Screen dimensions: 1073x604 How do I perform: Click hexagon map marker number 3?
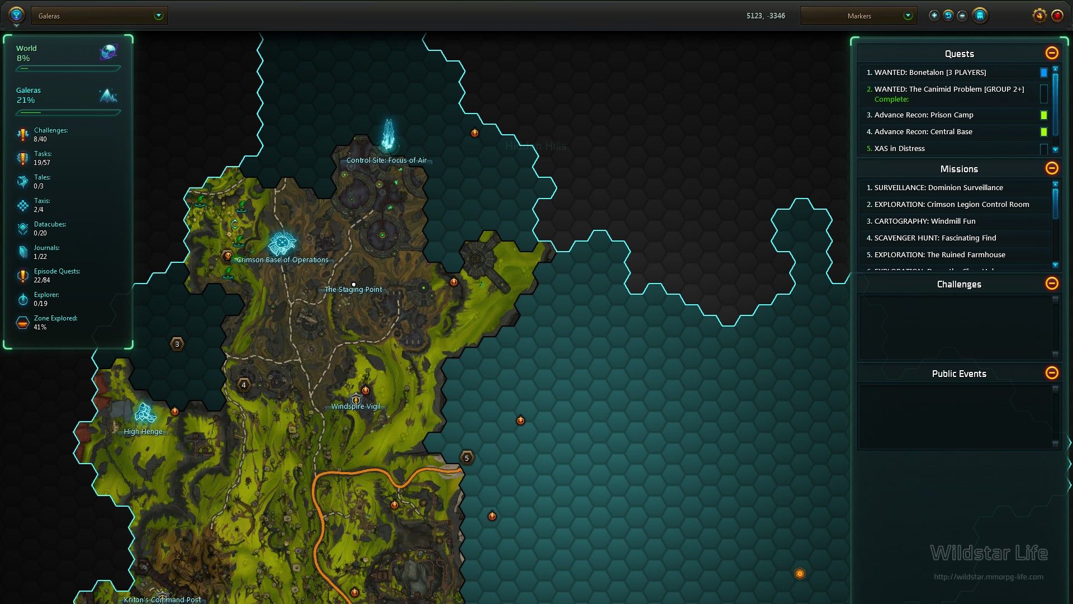177,344
